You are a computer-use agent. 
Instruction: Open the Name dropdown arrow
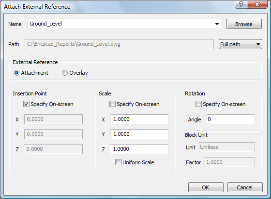tap(217, 24)
